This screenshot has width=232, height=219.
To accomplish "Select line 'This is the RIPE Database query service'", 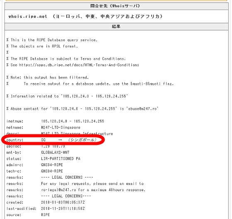I will [52, 40].
